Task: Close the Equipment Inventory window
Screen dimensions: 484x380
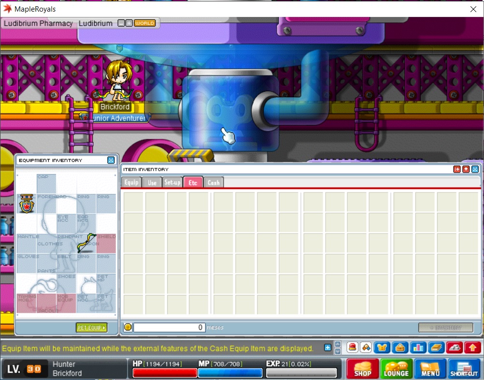Action: (111, 160)
